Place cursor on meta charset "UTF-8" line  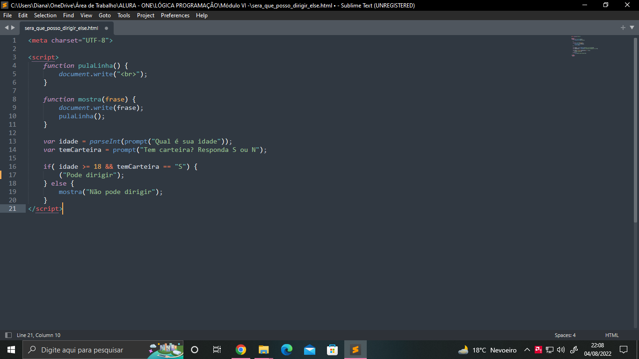pos(71,40)
